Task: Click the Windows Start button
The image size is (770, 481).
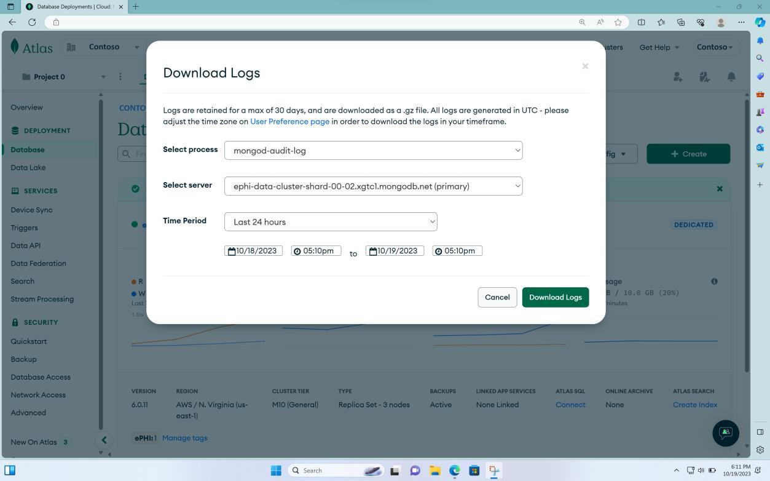Action: tap(277, 470)
